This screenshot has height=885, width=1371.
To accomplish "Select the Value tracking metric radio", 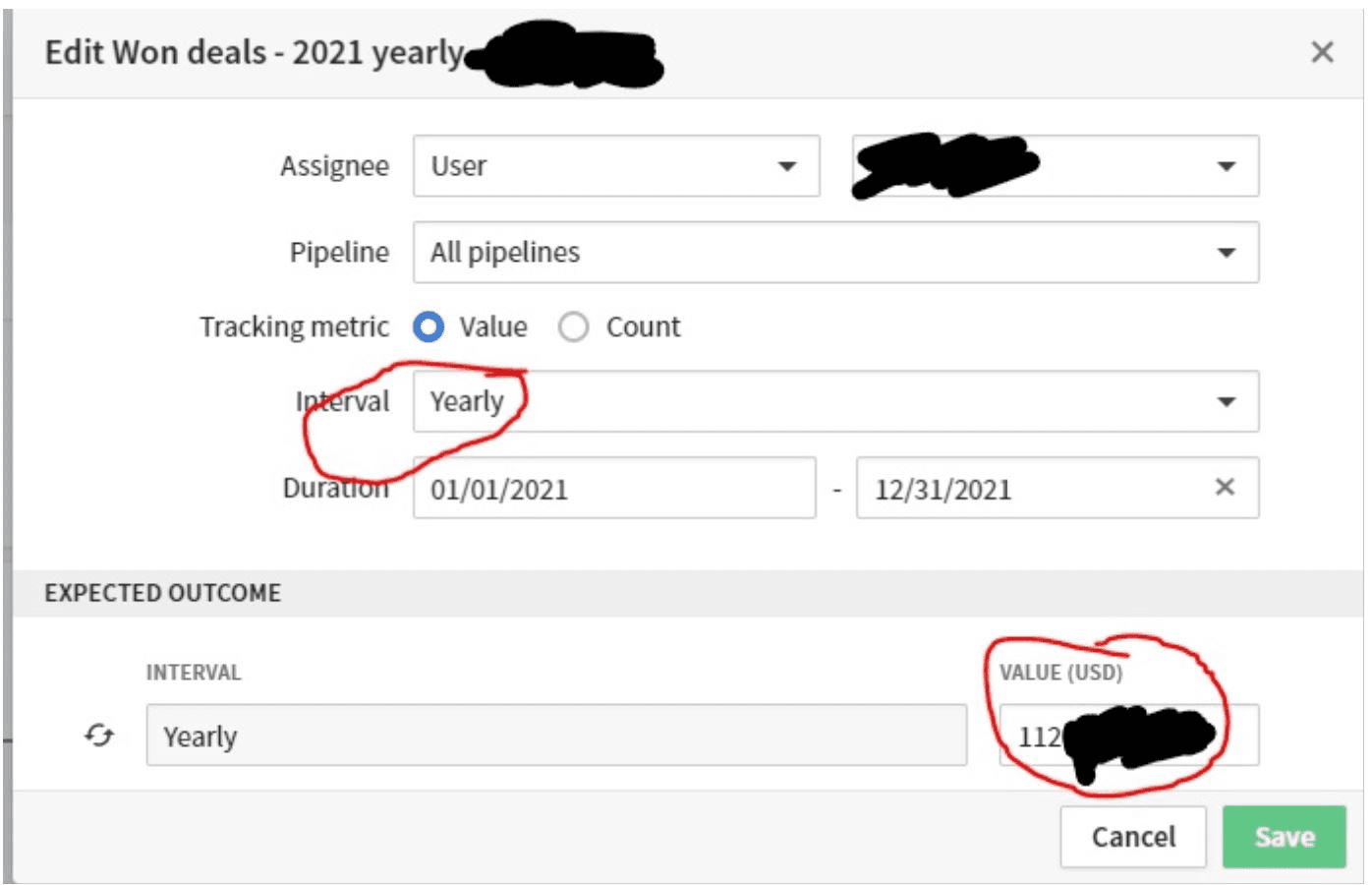I will [428, 326].
